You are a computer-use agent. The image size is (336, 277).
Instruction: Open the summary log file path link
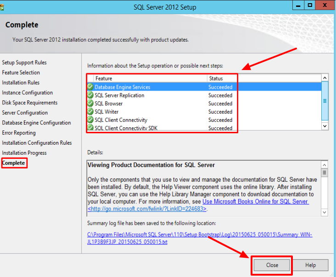click(x=200, y=238)
